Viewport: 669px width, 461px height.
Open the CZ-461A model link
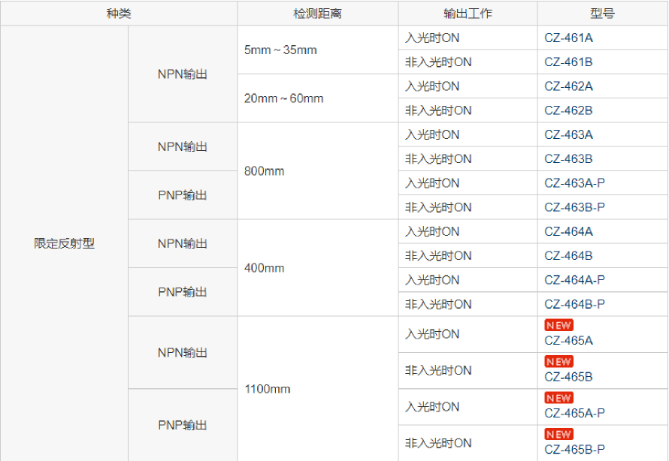568,38
